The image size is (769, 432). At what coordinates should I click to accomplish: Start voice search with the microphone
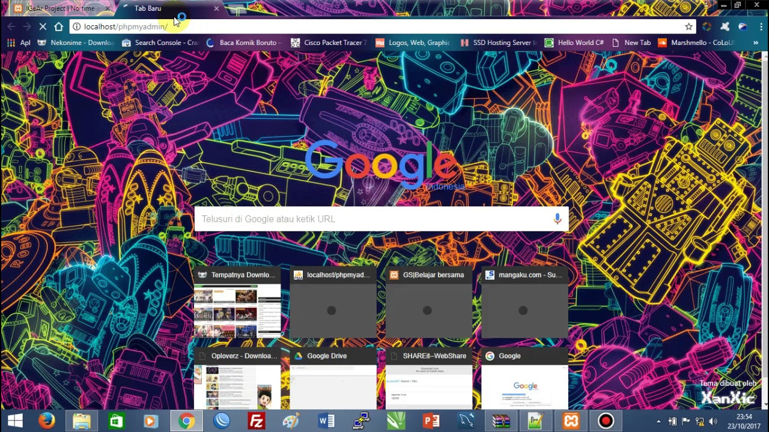click(x=558, y=219)
